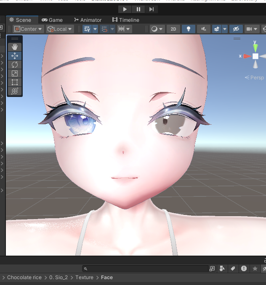This screenshot has width=266, height=285.
Task: Click the red X axis gizmo cone
Action: tap(247, 56)
